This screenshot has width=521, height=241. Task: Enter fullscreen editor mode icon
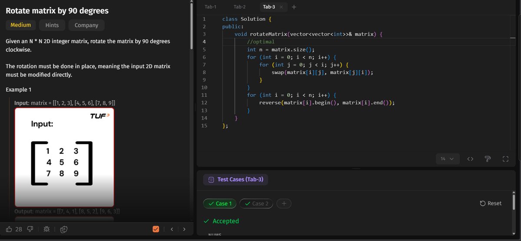(x=505, y=159)
